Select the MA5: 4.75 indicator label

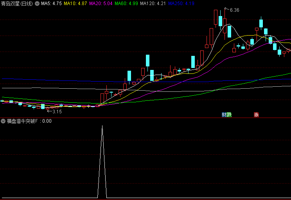point(51,4)
